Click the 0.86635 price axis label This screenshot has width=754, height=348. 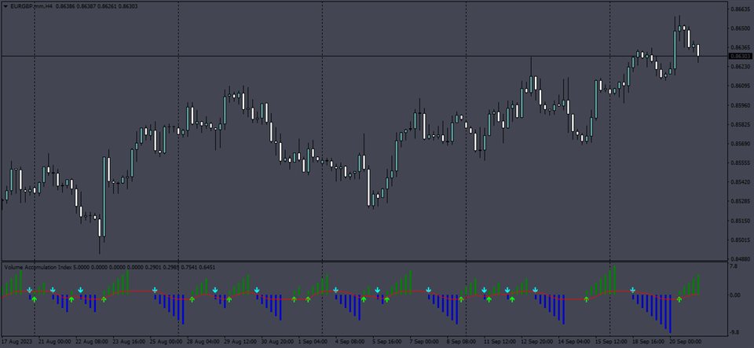(741, 9)
